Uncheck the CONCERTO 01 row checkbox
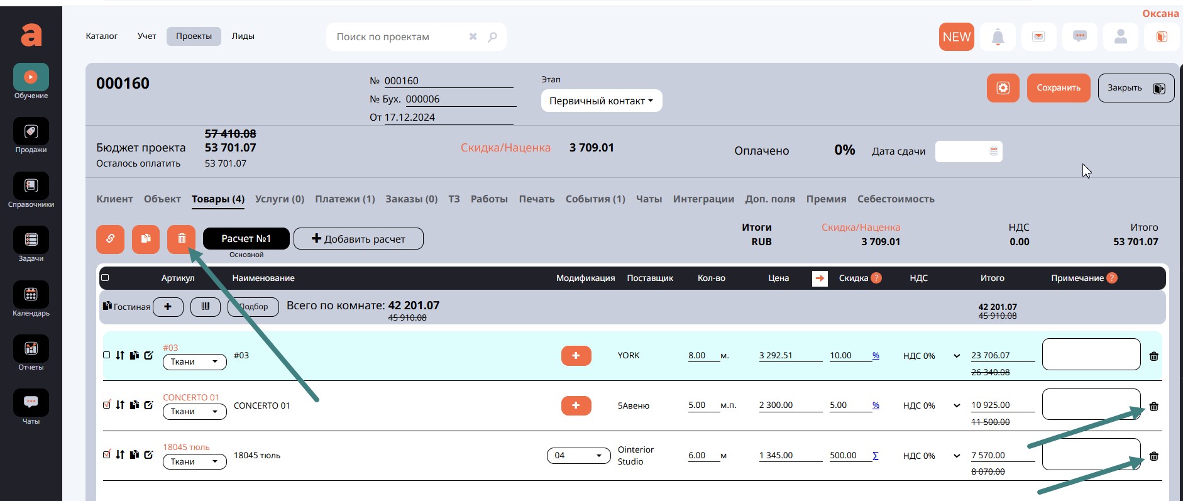1183x501 pixels. coord(106,405)
